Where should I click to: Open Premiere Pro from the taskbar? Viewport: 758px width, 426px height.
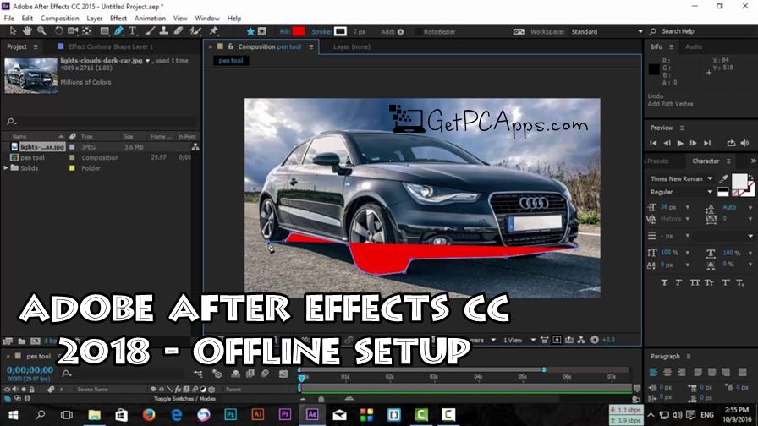(x=285, y=414)
